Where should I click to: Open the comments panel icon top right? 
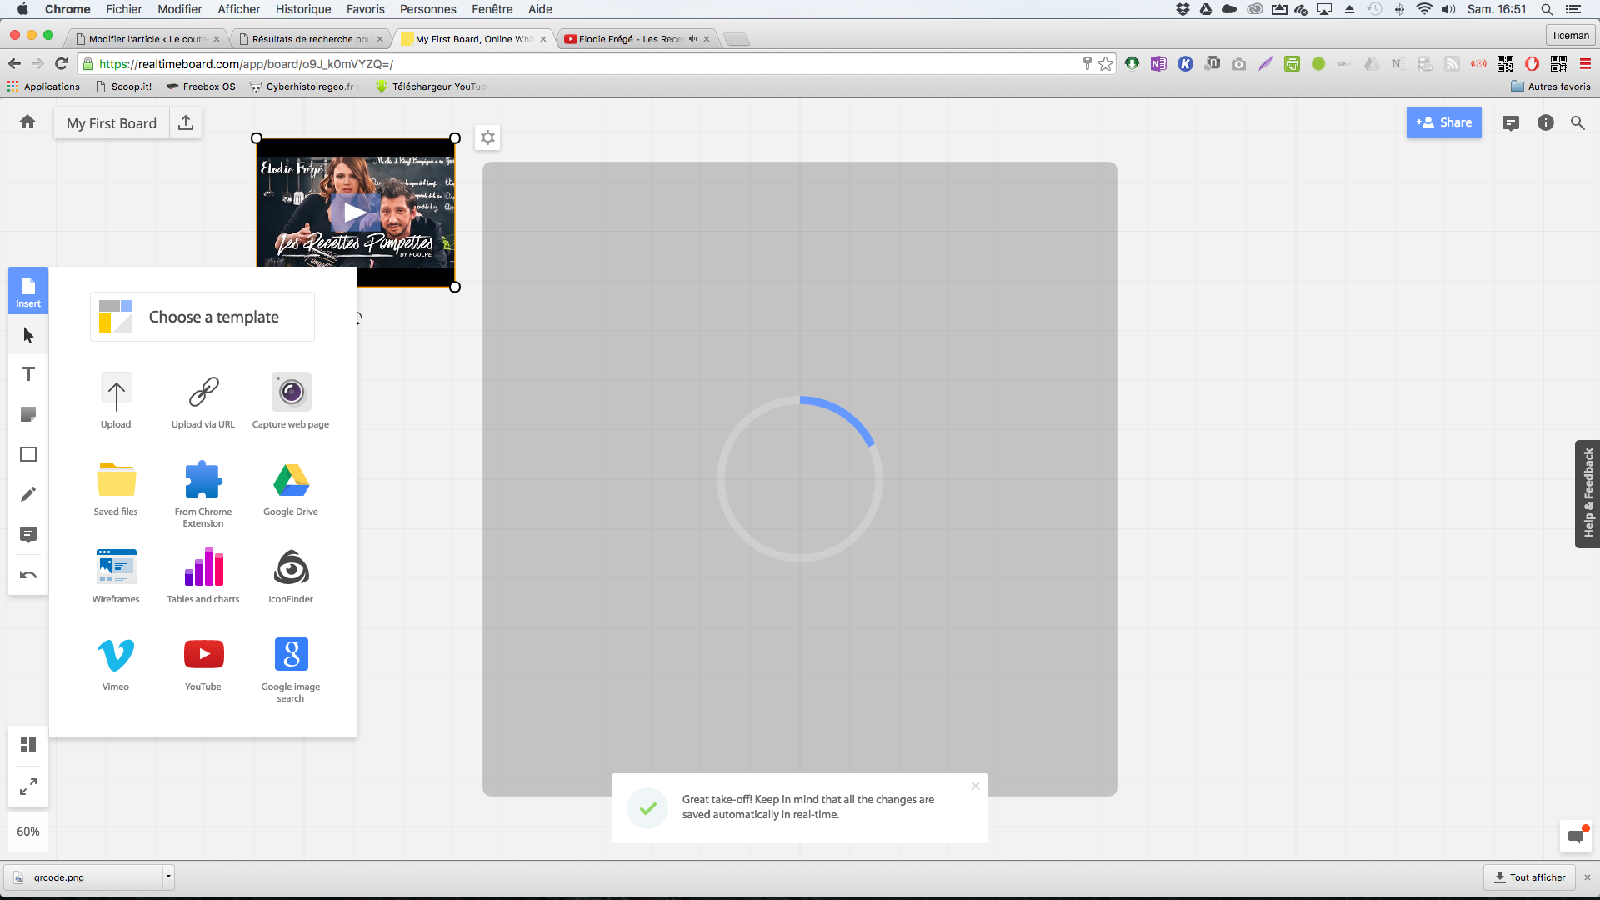coord(1511,123)
